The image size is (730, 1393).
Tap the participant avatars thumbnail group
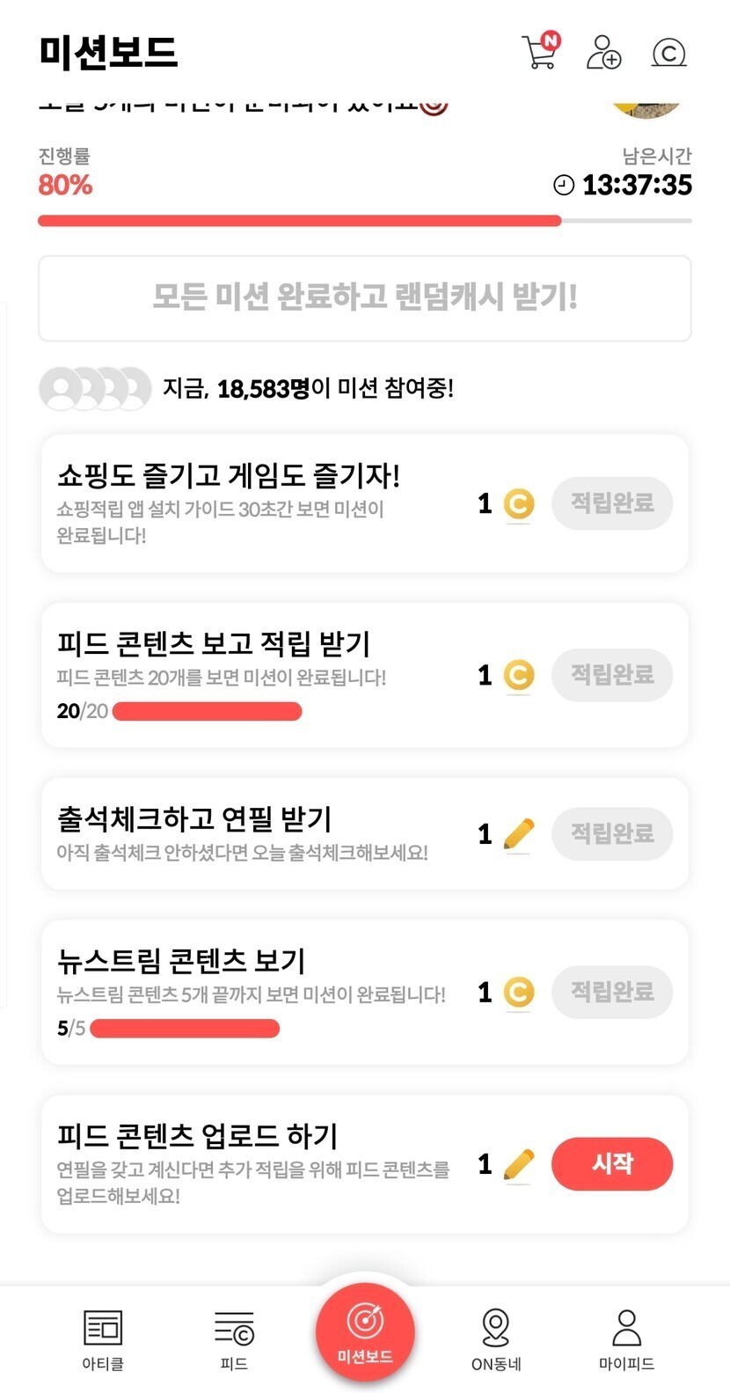pyautogui.click(x=95, y=388)
